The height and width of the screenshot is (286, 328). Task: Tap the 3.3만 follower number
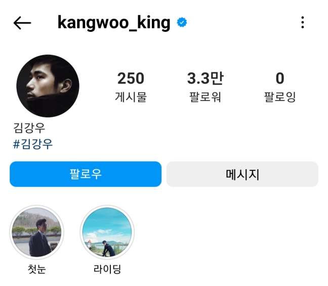point(205,78)
